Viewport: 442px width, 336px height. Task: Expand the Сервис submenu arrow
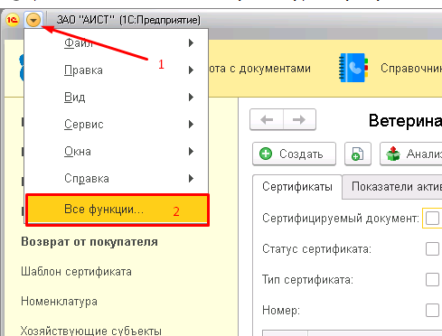coord(191,125)
